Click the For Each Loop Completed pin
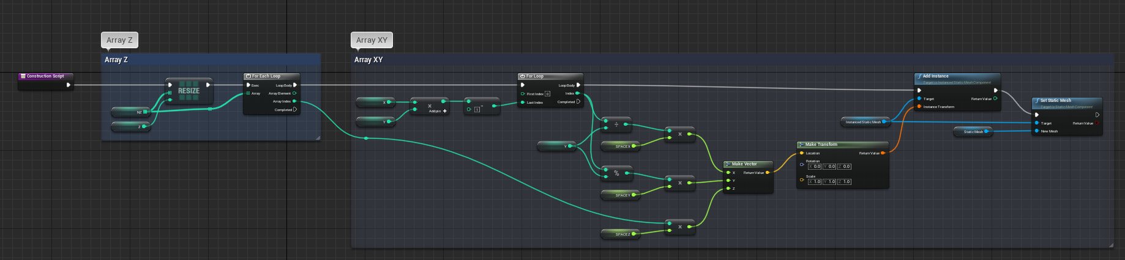Image resolution: width=1125 pixels, height=260 pixels. pyautogui.click(x=295, y=110)
